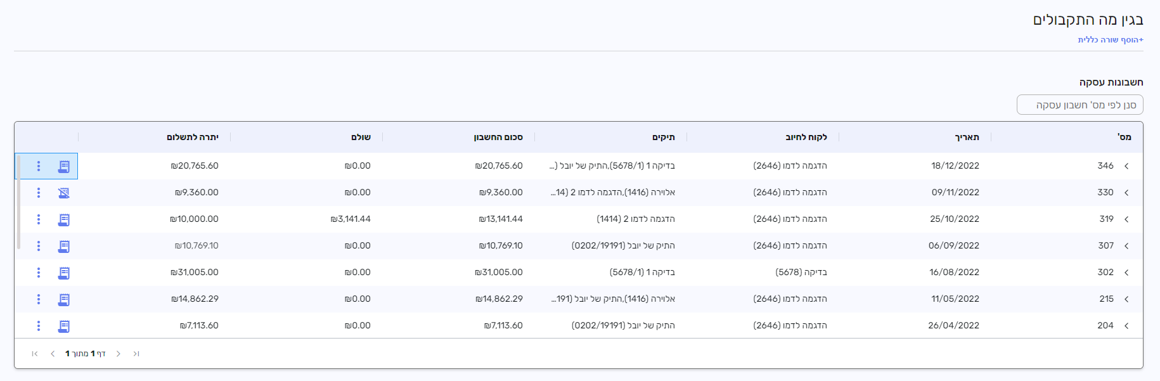Click the table's vertical scrollbar
This screenshot has width=1160, height=381.
pyautogui.click(x=18, y=203)
